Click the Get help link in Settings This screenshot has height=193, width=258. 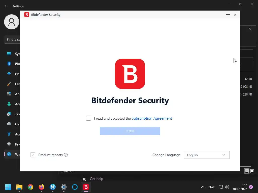[x=96, y=179]
